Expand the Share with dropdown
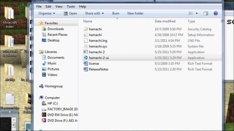 coord(94,13)
